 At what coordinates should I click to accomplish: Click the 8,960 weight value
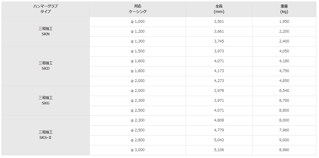(x=284, y=150)
